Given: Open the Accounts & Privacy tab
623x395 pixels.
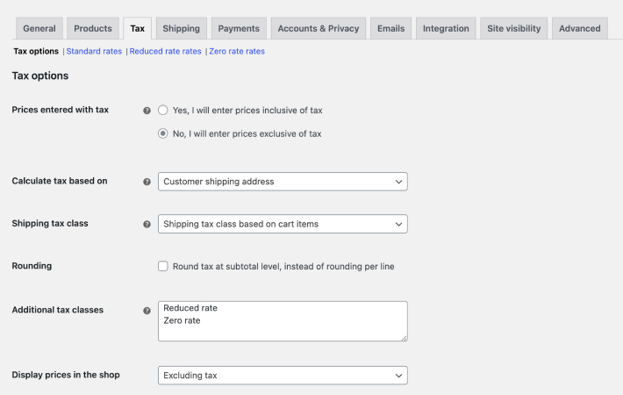Looking at the screenshot, I should pyautogui.click(x=319, y=29).
